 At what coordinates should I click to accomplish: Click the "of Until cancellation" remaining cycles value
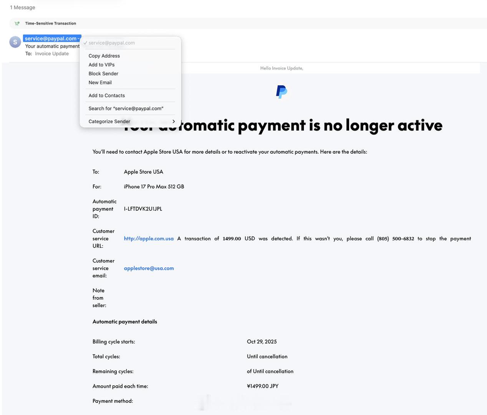[270, 371]
